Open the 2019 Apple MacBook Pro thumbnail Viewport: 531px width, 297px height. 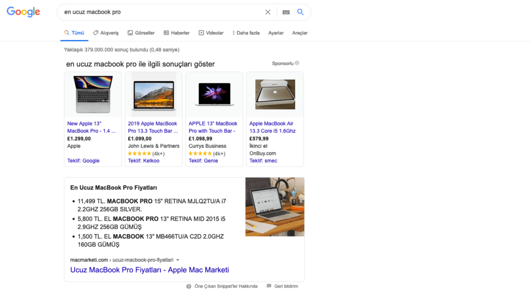153,95
